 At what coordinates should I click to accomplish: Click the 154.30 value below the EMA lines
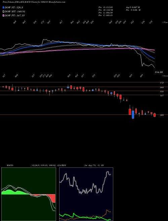click(159, 72)
